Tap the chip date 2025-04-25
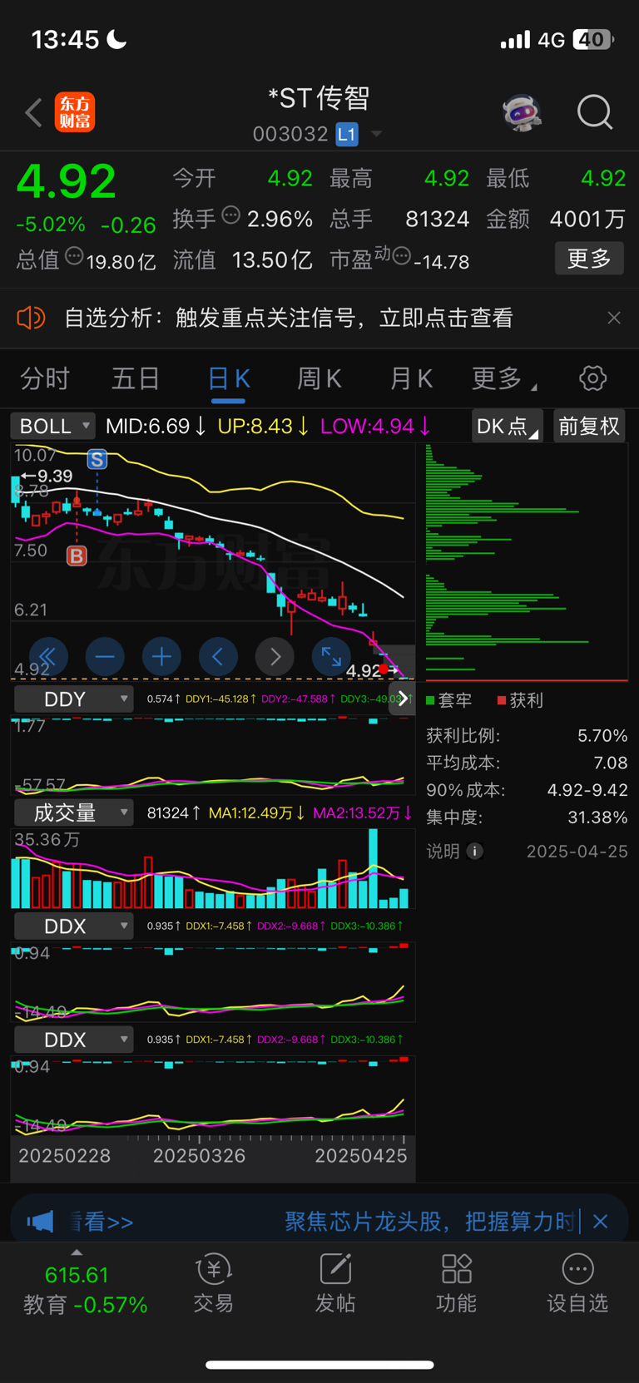 [577, 852]
